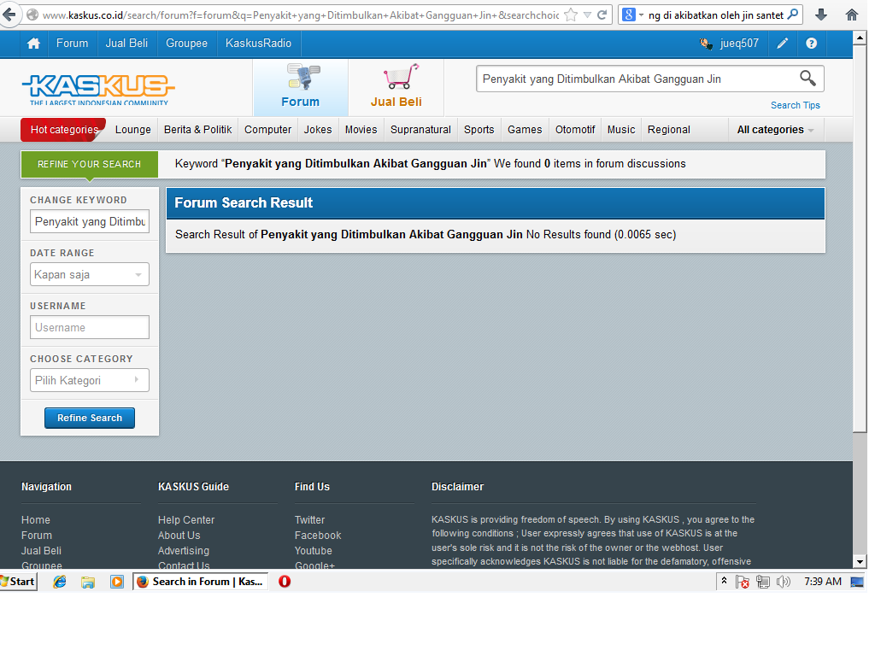Click the Refine Your Search green header

tap(89, 165)
